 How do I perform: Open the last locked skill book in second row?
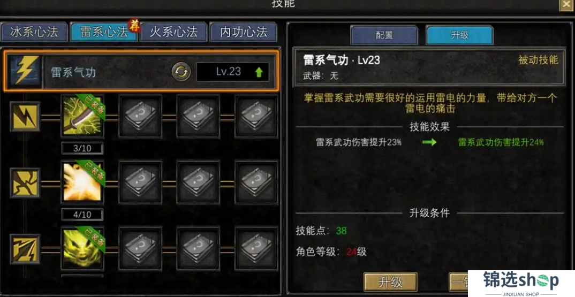pyautogui.click(x=256, y=182)
